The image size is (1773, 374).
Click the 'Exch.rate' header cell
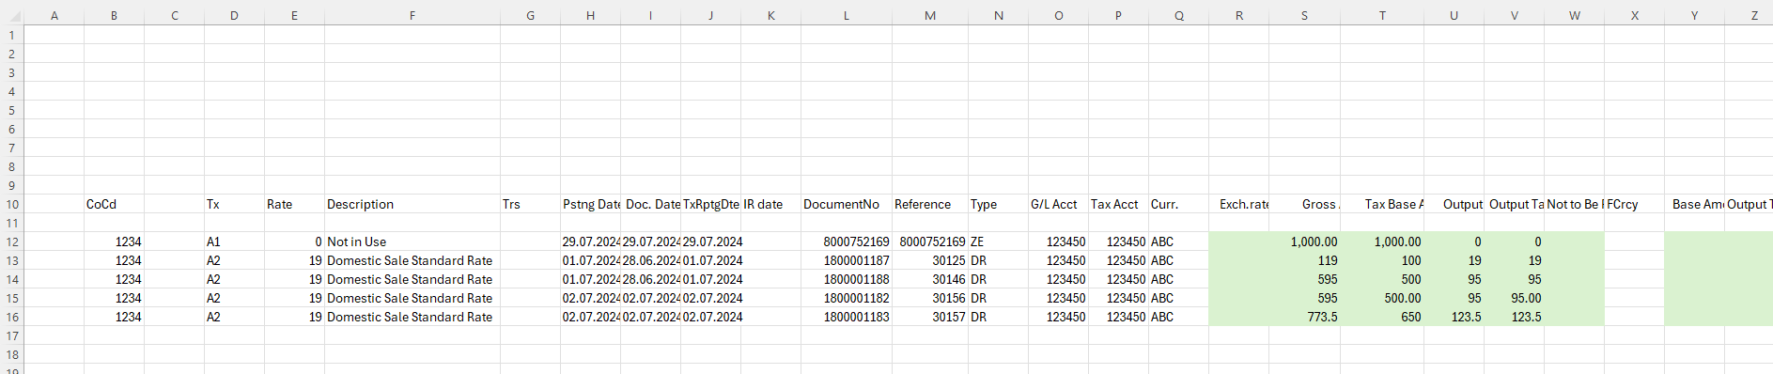1239,204
